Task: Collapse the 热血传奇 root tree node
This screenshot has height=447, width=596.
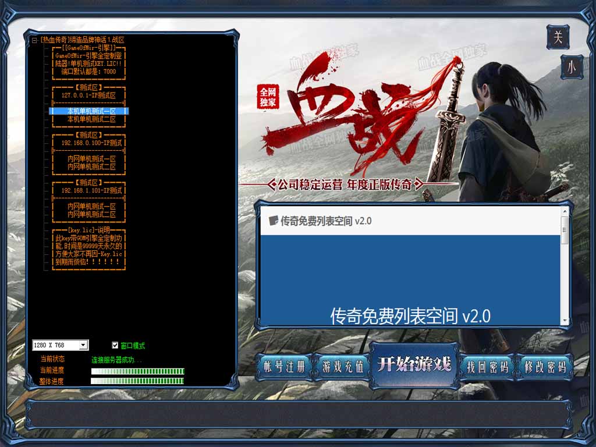Action: click(35, 40)
